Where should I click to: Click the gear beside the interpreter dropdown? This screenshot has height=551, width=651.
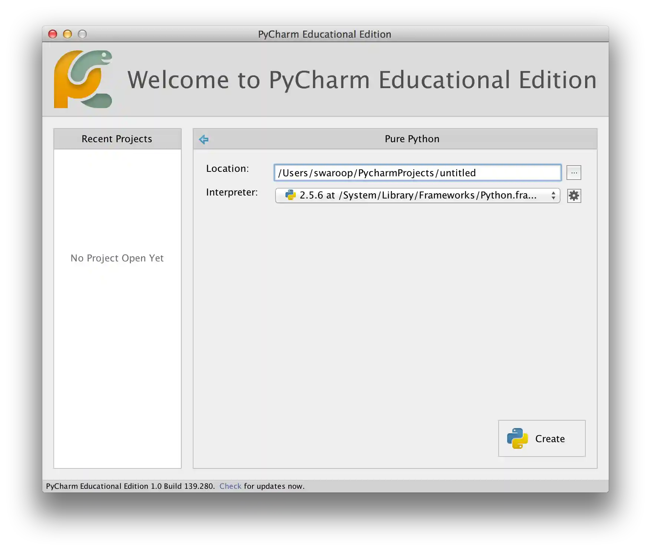coord(574,196)
